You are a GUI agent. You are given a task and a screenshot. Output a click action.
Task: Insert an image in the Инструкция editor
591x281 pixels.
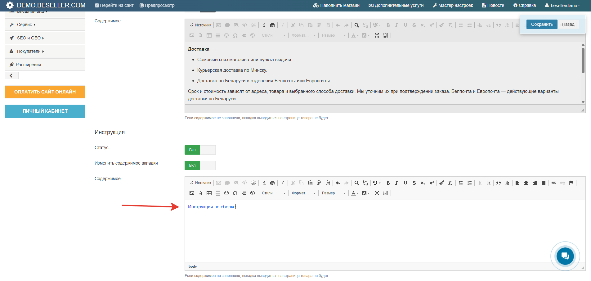[192, 193]
